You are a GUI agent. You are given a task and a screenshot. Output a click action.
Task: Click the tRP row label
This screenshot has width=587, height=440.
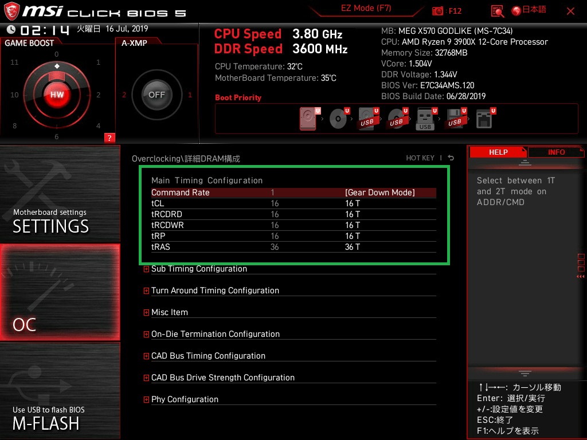coord(158,235)
